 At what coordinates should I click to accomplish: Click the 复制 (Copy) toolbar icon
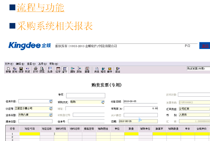coord(14,70)
